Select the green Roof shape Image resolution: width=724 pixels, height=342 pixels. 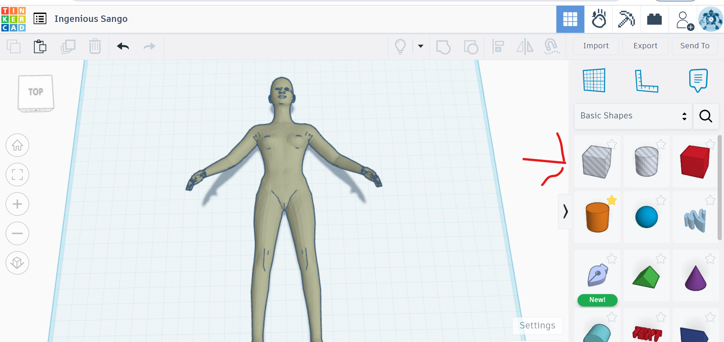646,277
